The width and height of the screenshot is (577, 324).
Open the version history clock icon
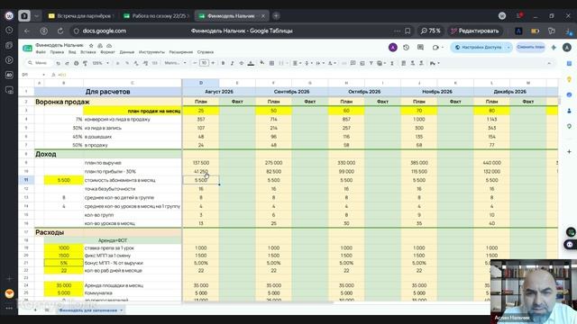tap(407, 48)
